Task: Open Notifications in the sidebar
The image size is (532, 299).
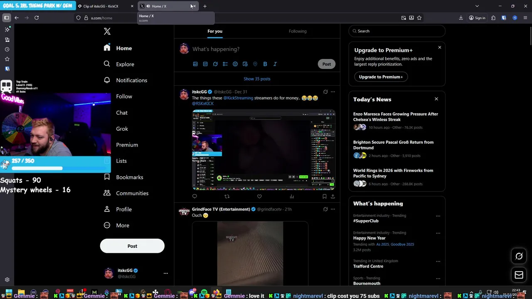Action: coord(126,81)
